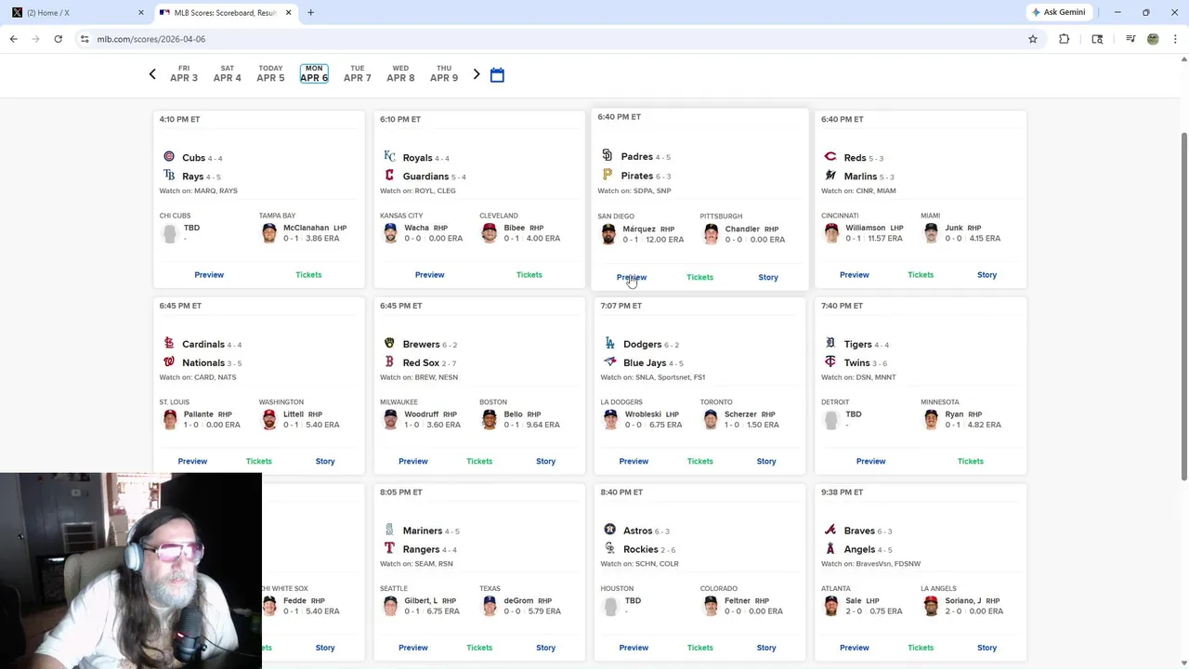Viewport: 1189px width, 669px height.
Task: Open Tickets for Cardinals vs Nationals
Action: pyautogui.click(x=259, y=461)
